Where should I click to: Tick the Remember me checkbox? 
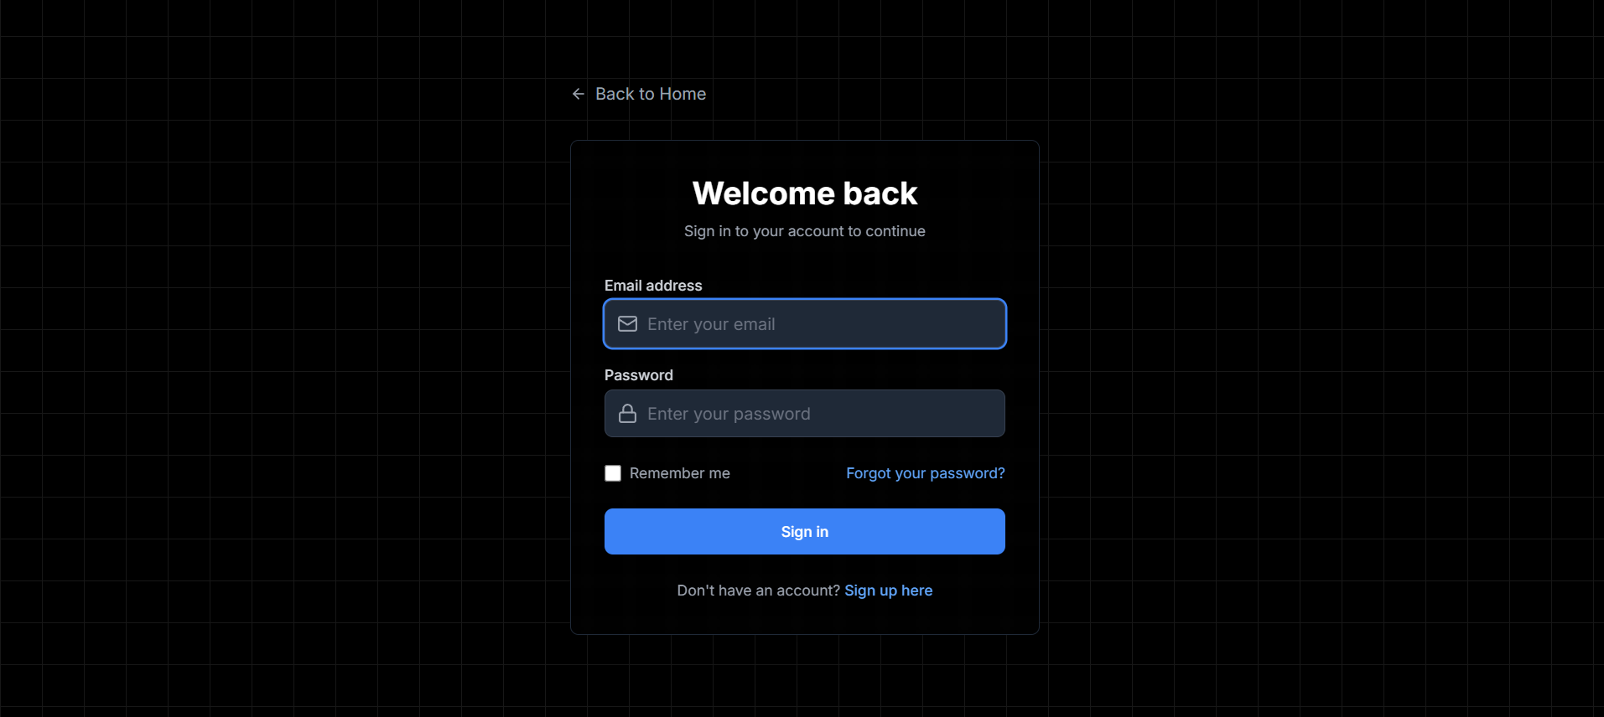[x=613, y=473]
